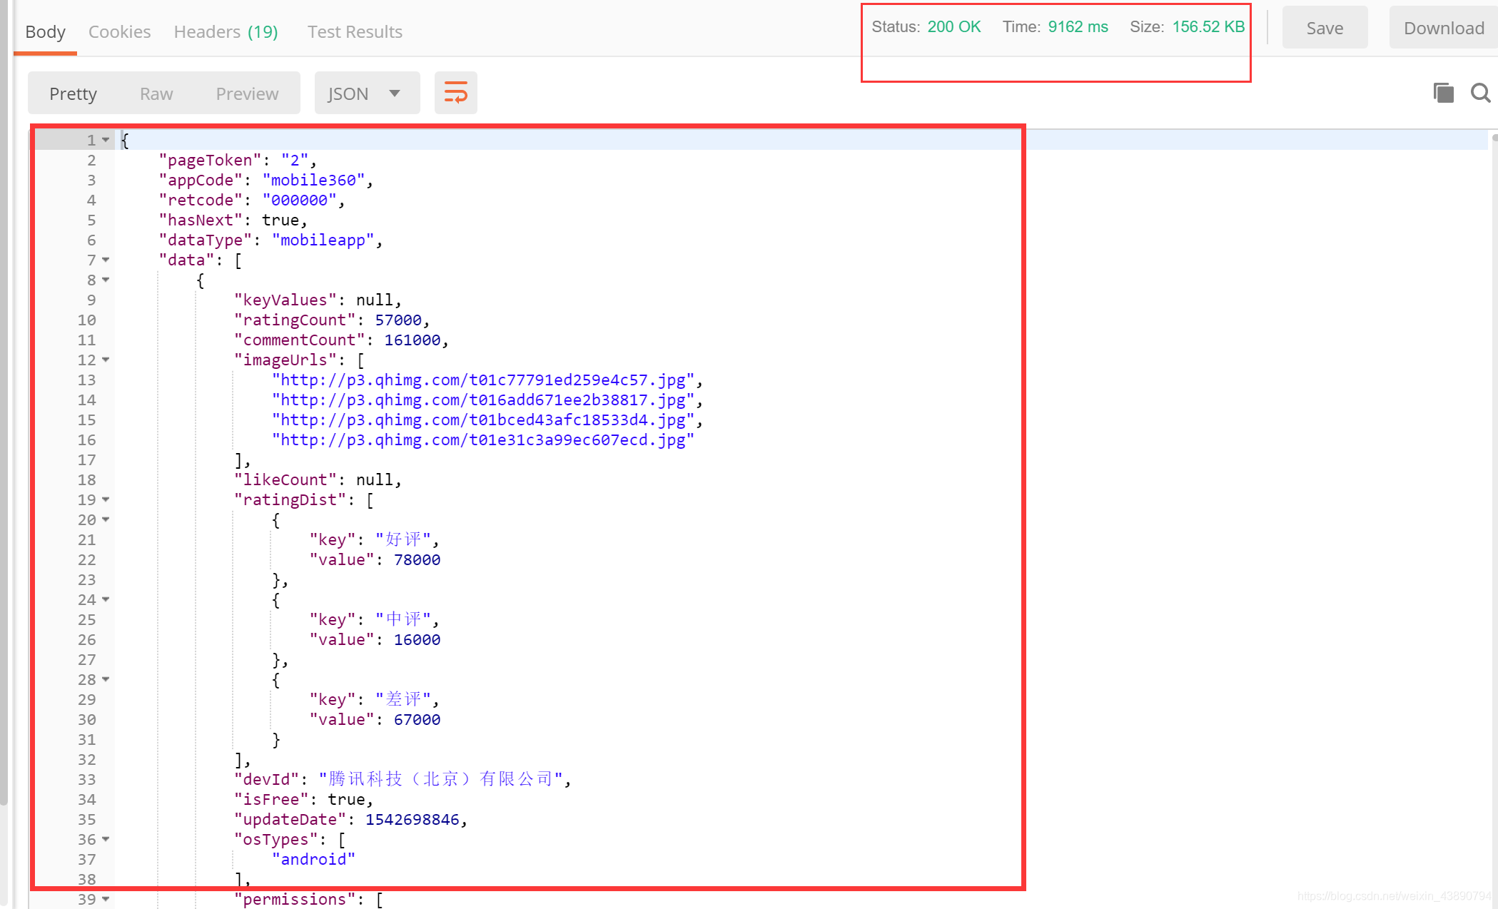The width and height of the screenshot is (1498, 909).
Task: Click the "keyValues" key
Action: pyautogui.click(x=285, y=300)
